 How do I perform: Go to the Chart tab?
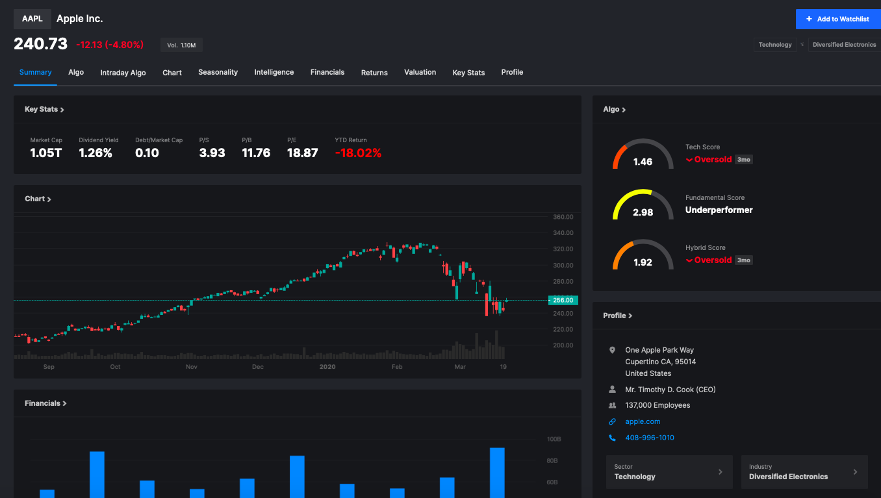[x=172, y=73]
